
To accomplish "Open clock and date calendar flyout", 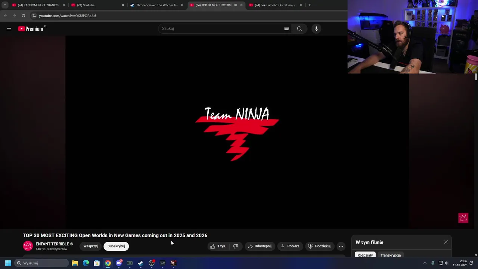I will [460, 263].
